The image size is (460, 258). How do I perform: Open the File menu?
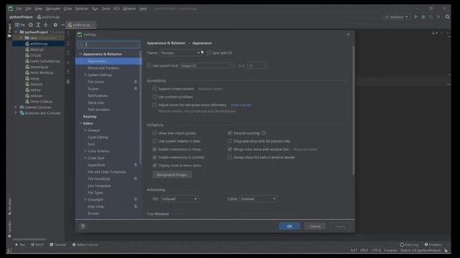[19, 9]
